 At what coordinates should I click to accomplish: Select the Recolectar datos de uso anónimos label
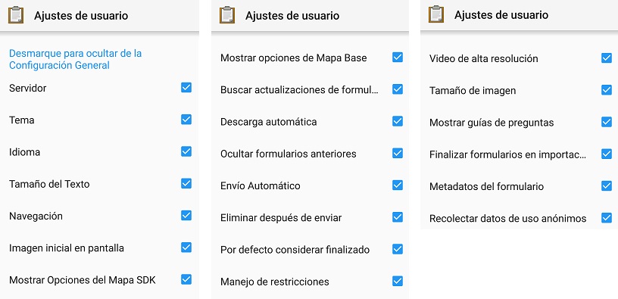(x=507, y=218)
